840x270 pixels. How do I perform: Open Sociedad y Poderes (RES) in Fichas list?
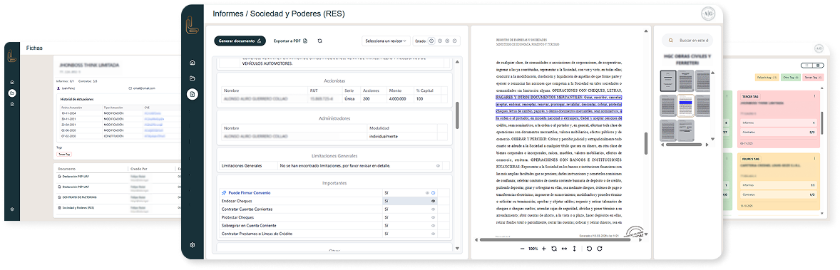point(78,207)
